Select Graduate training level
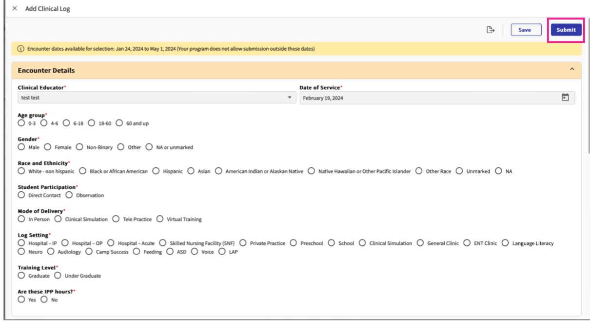 (x=21, y=276)
